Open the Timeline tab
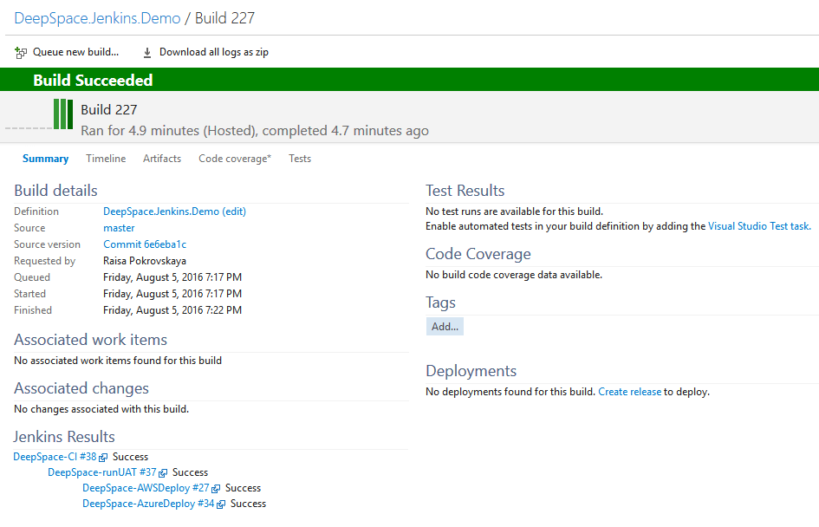The image size is (819, 527). pos(106,159)
